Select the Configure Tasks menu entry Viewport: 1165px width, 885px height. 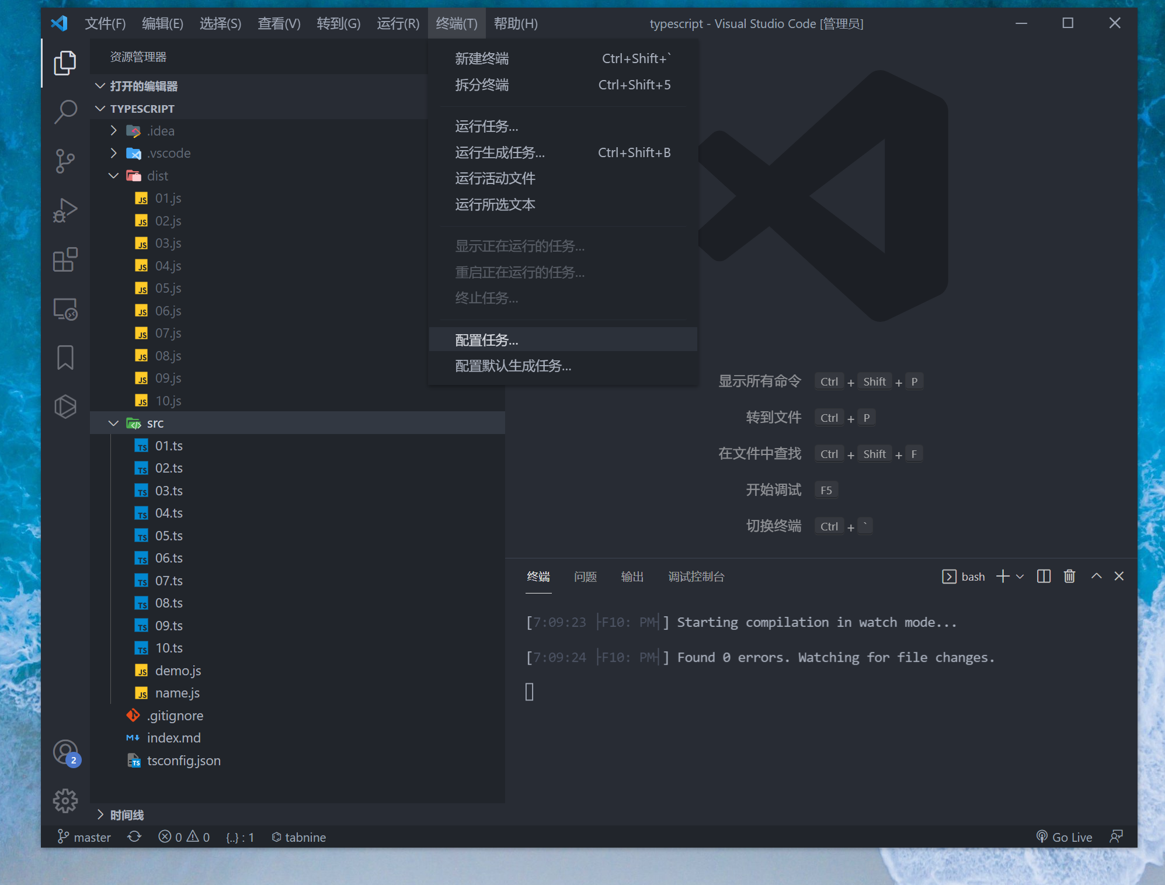486,340
